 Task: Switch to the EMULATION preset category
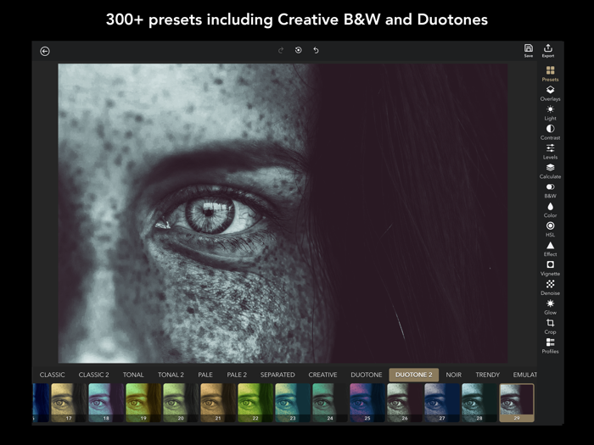(x=524, y=375)
